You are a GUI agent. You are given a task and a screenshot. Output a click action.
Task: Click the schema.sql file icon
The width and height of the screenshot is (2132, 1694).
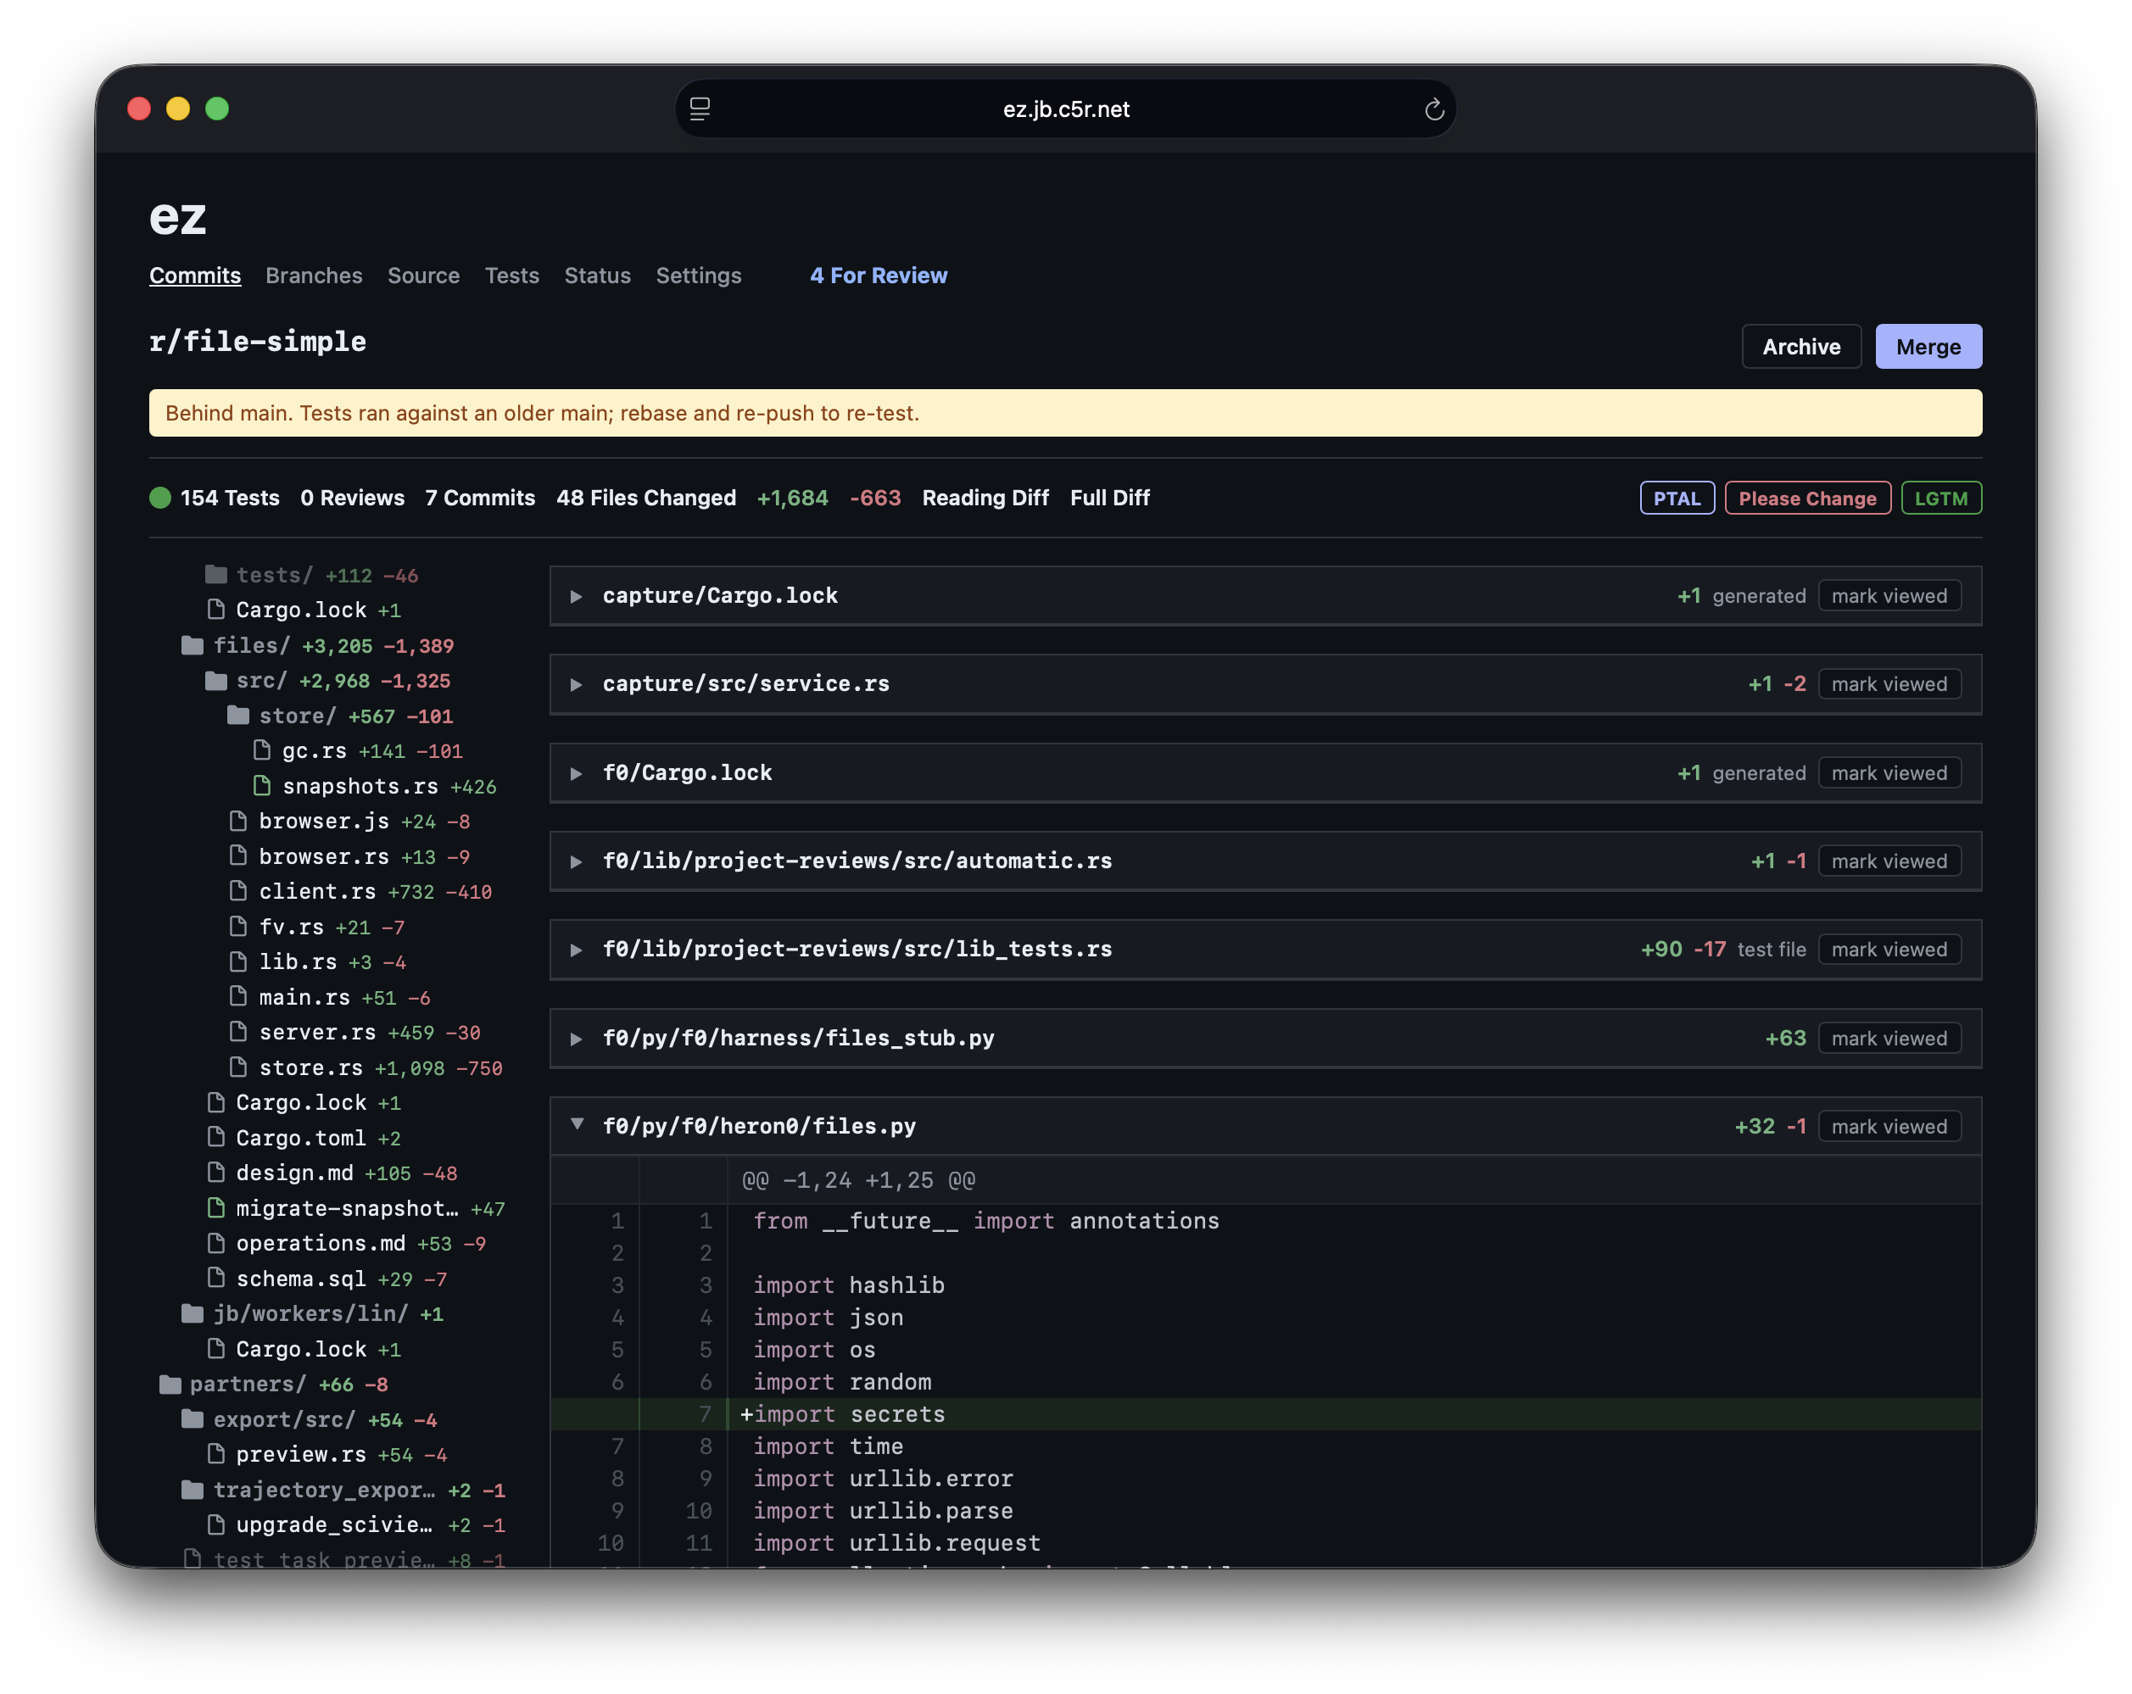[215, 1278]
